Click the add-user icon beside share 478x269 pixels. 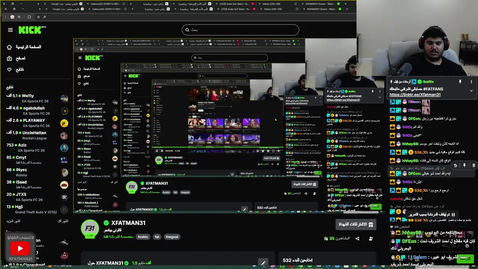click(x=371, y=238)
